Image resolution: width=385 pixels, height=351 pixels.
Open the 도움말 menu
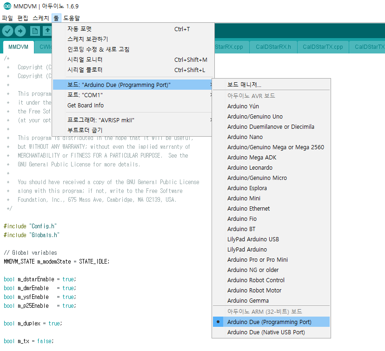point(72,18)
